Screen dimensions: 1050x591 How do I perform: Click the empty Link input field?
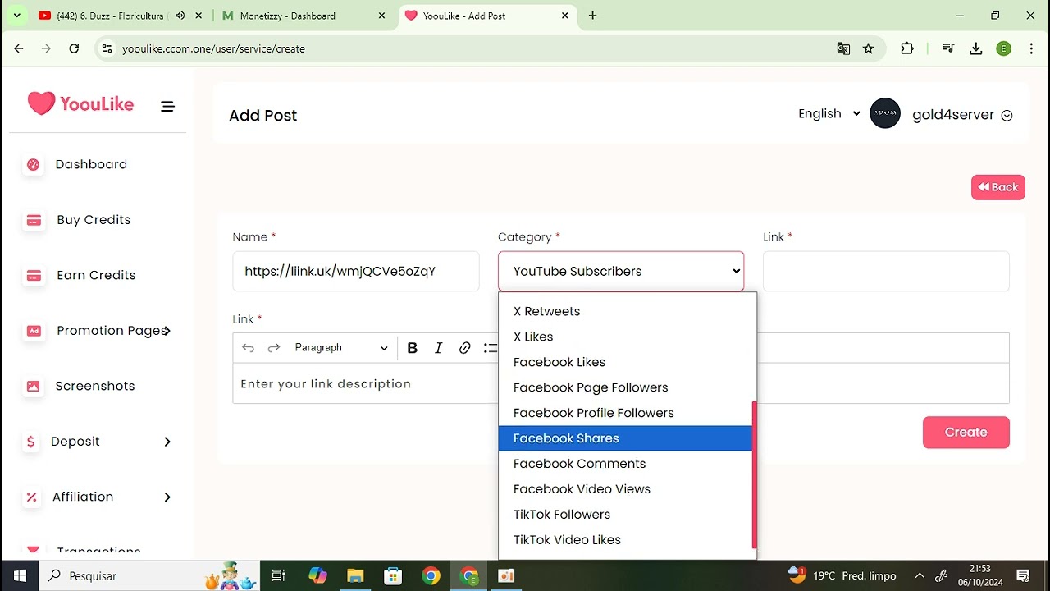pos(886,271)
